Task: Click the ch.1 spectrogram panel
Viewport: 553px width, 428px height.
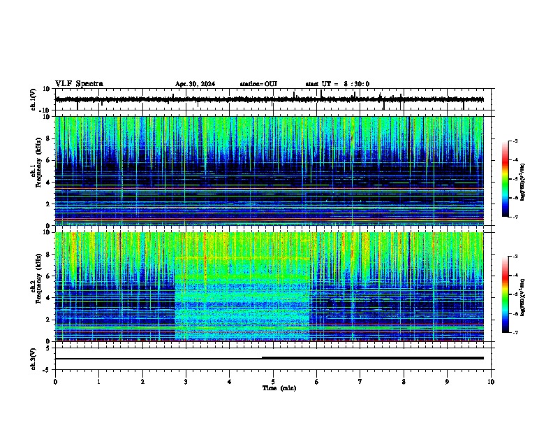Action: (270, 171)
